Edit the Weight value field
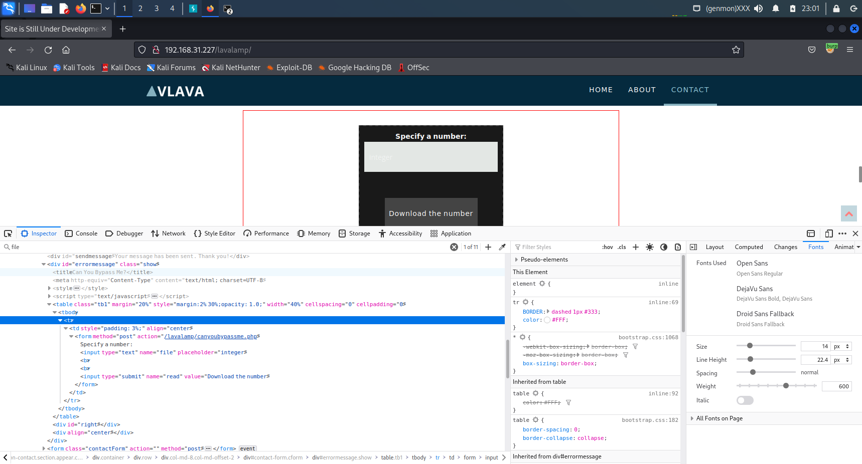The height and width of the screenshot is (464, 862). (x=837, y=386)
